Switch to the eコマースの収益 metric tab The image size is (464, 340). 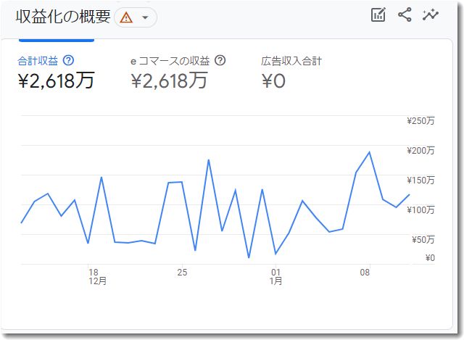click(178, 71)
